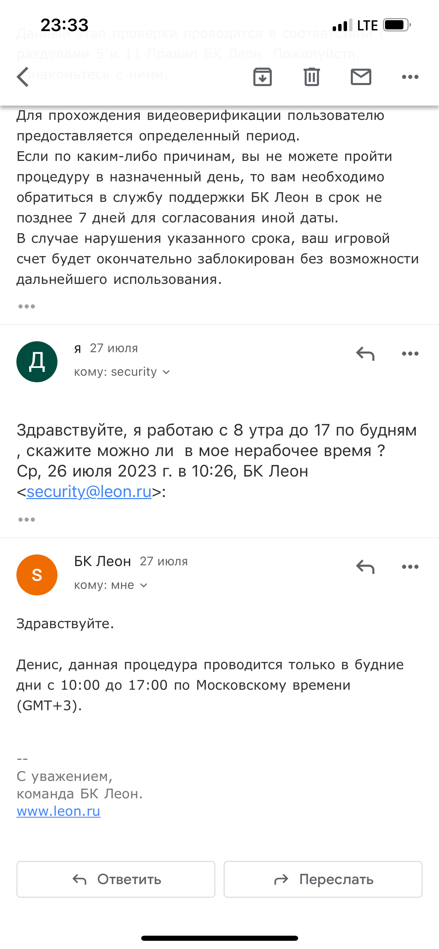Open the www.leon.ru website link
Image resolution: width=439 pixels, height=949 pixels.
(58, 811)
